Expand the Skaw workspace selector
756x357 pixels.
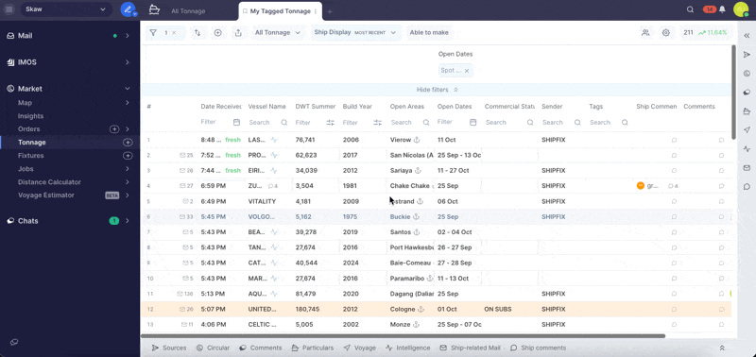[66, 9]
